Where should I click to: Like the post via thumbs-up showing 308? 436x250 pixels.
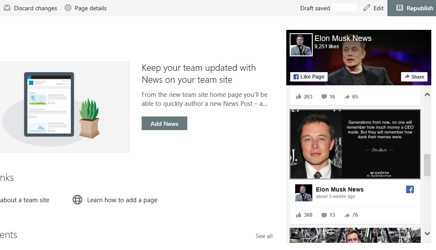tap(299, 215)
